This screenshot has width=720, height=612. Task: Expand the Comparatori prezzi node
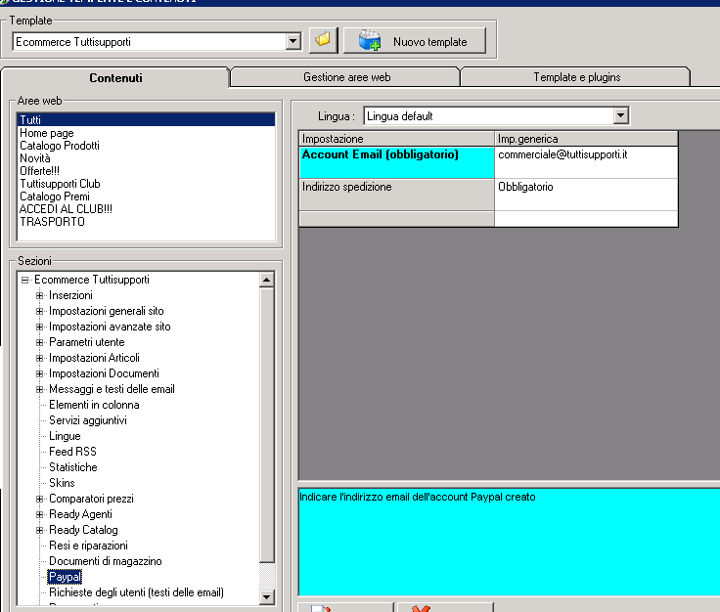coord(39,499)
